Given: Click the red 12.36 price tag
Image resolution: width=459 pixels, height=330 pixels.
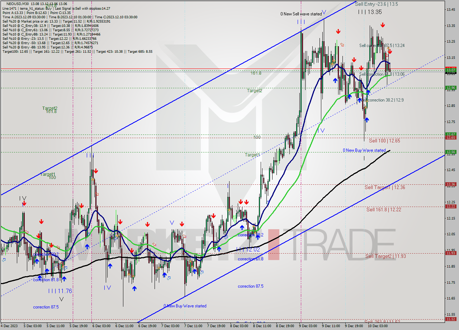Looking at the screenshot, I should coord(451,184).
